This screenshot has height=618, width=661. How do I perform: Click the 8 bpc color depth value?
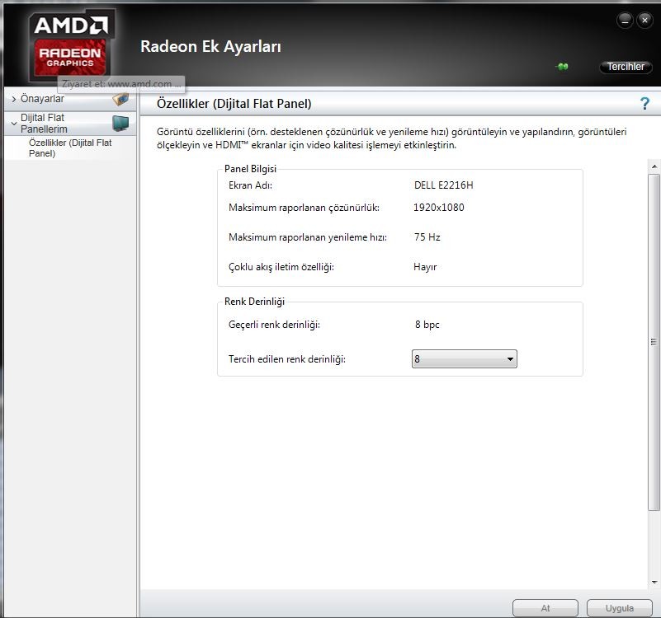coord(427,325)
